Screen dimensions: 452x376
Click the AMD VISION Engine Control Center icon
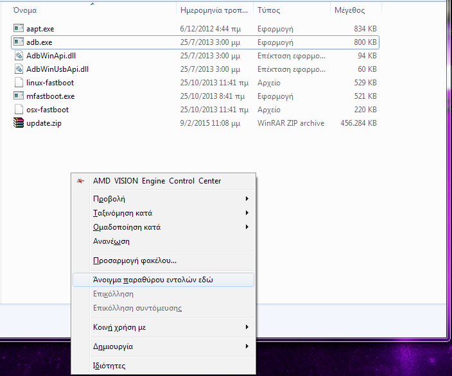click(x=80, y=181)
